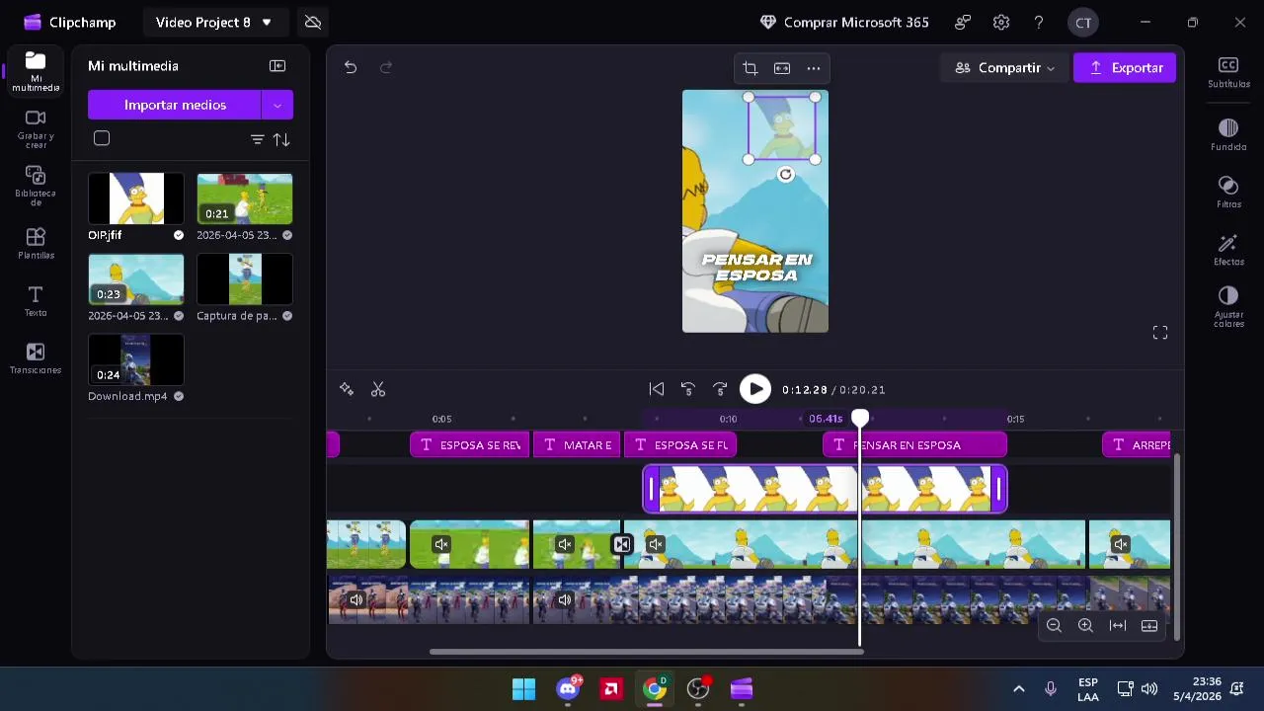Click the playhead marker on the ruler
The height and width of the screenshot is (711, 1264).
click(x=860, y=419)
